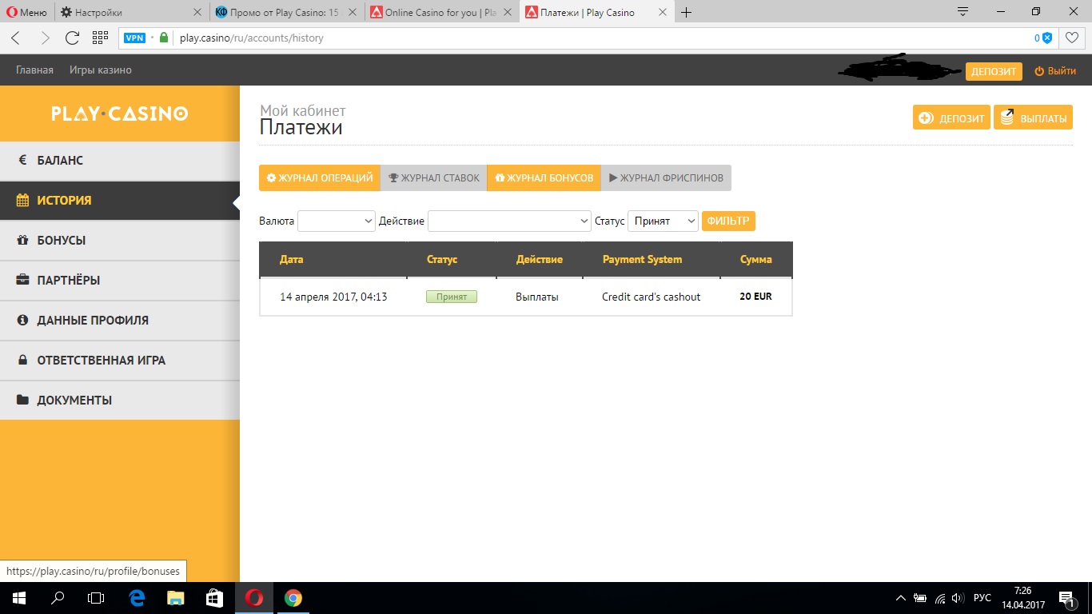Open Microsoft Store from the taskbar
Image resolution: width=1092 pixels, height=614 pixels.
pyautogui.click(x=214, y=598)
